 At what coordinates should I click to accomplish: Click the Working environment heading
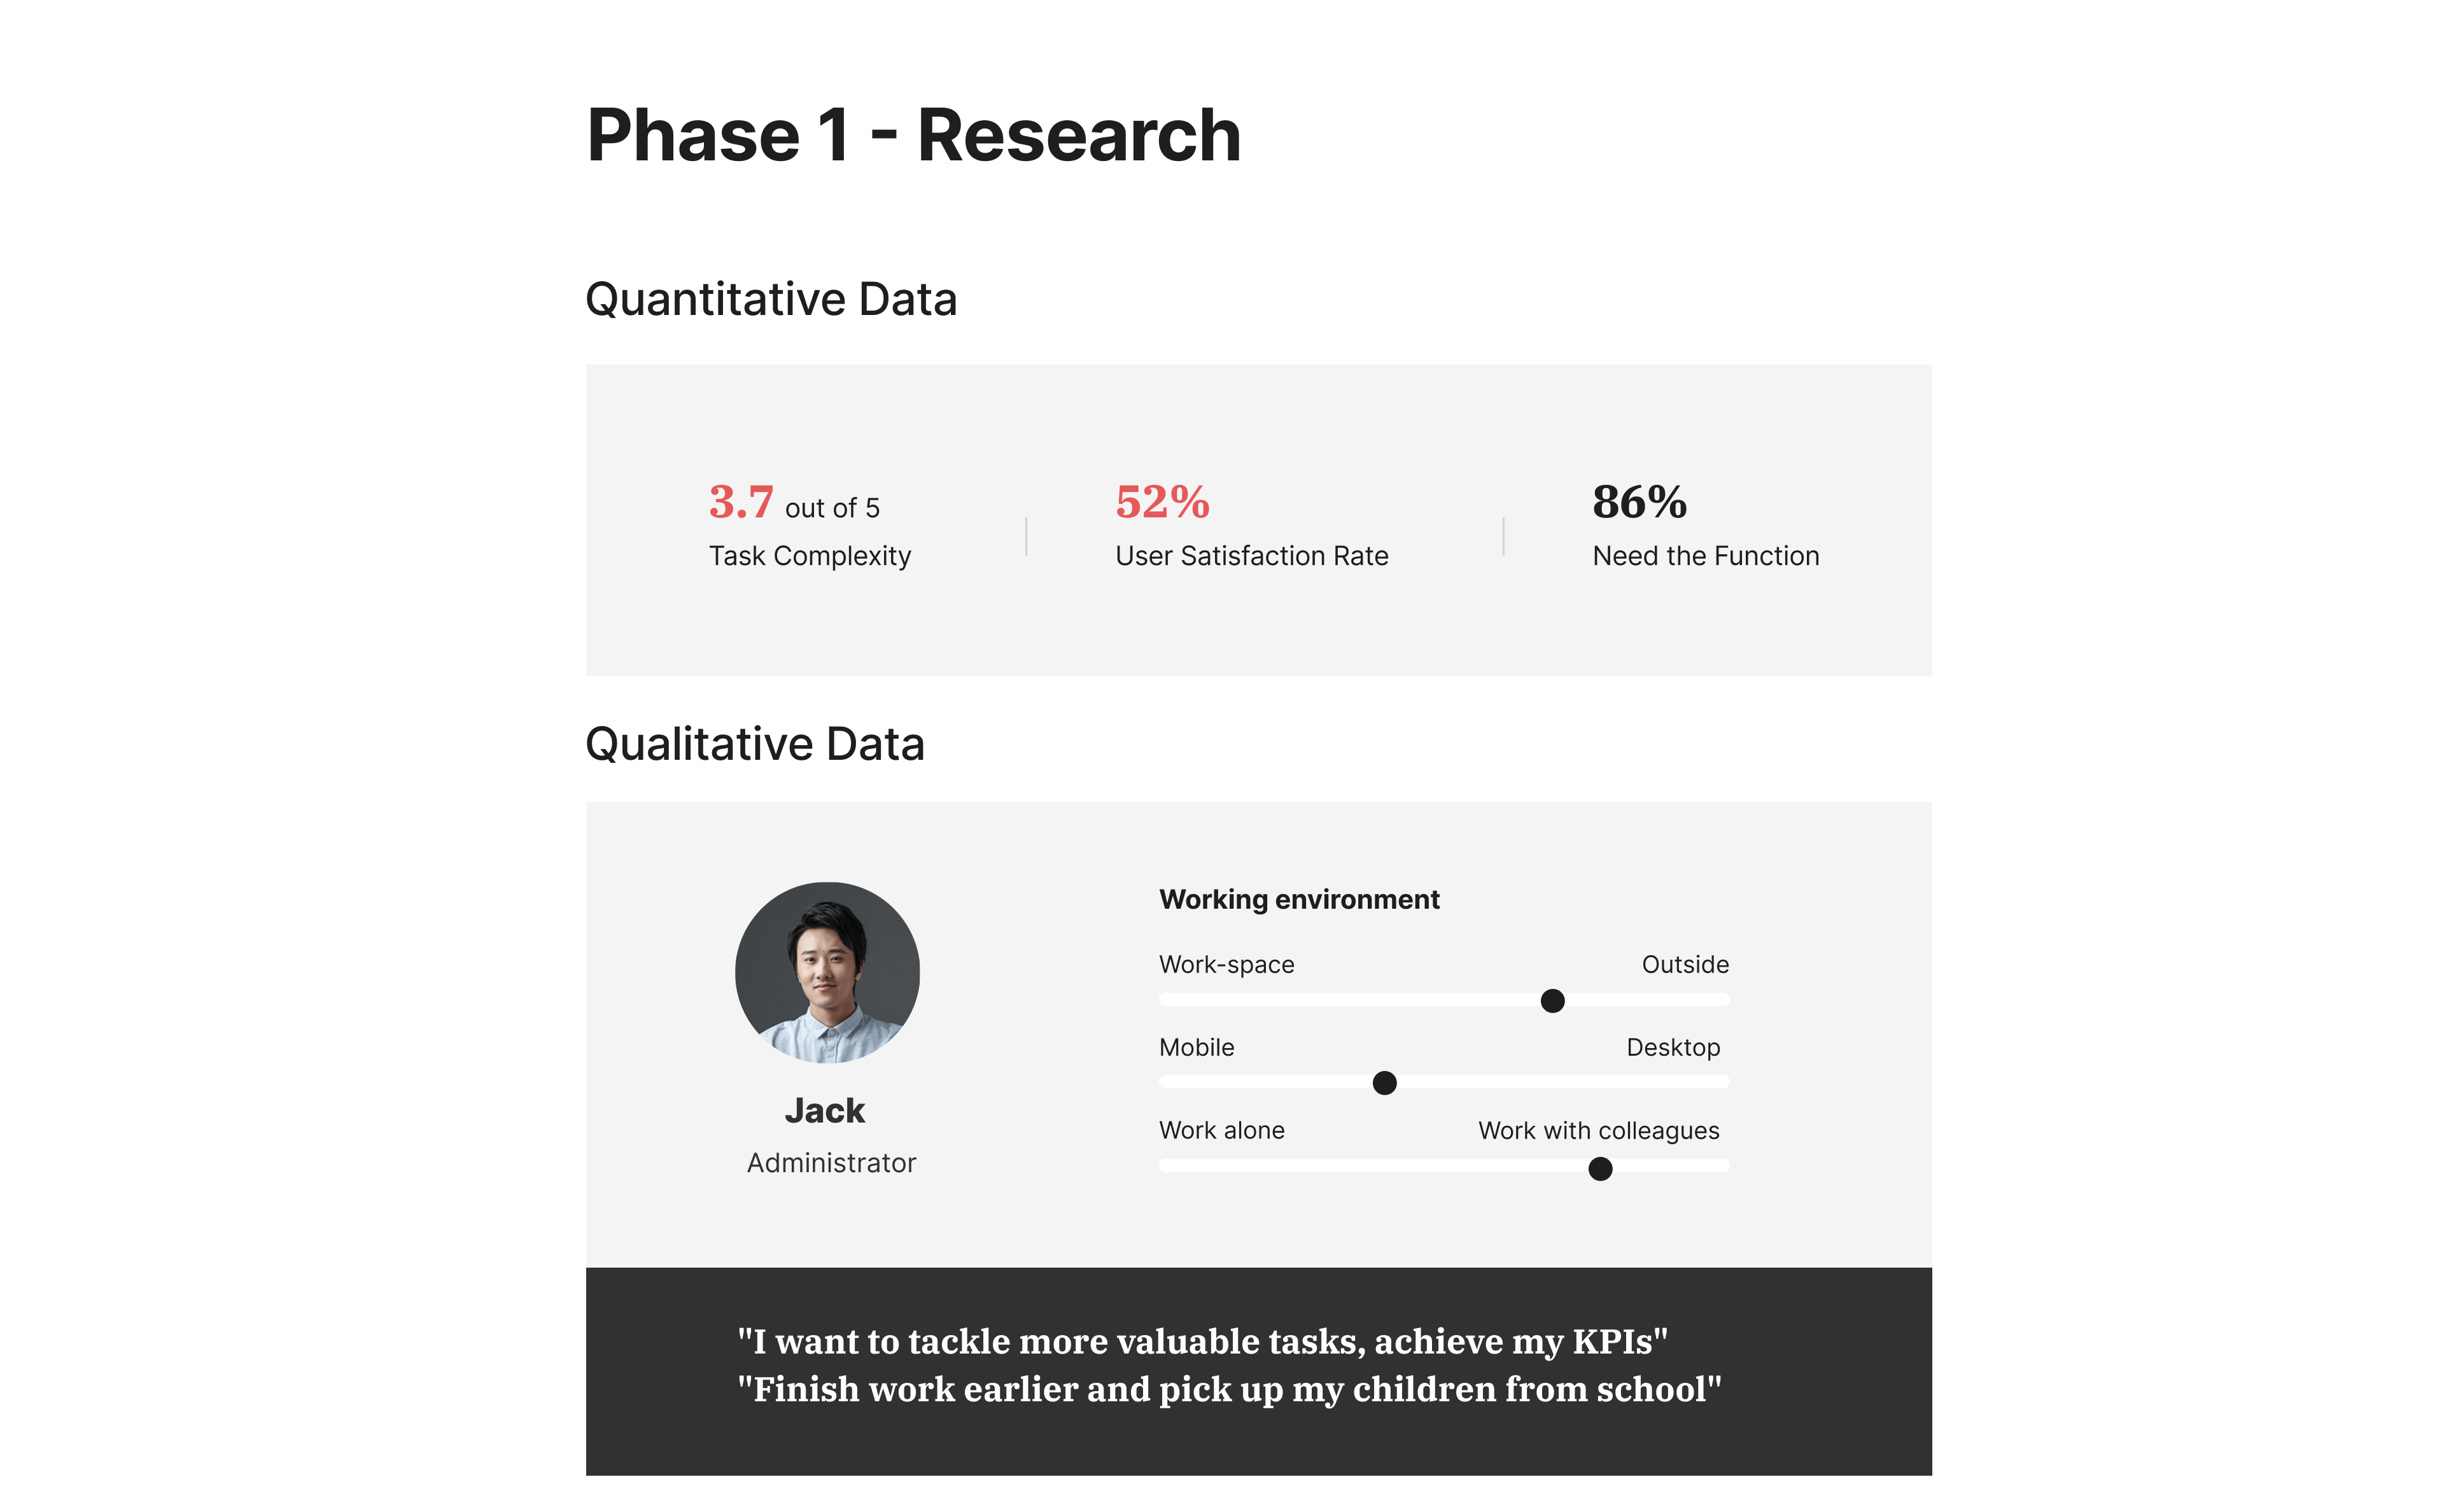coord(1299,900)
